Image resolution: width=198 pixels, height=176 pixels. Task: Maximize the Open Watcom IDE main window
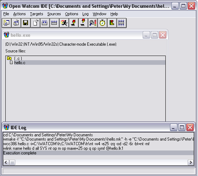[183, 6]
